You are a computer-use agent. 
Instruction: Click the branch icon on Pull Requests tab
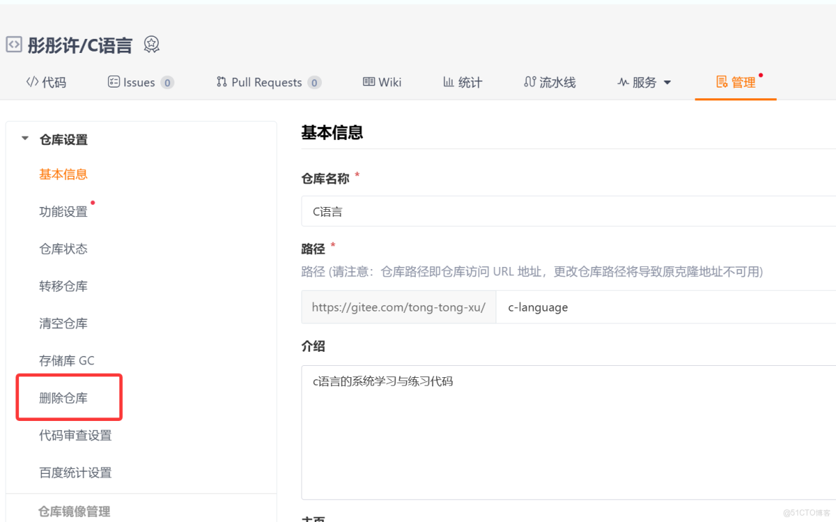click(x=221, y=82)
